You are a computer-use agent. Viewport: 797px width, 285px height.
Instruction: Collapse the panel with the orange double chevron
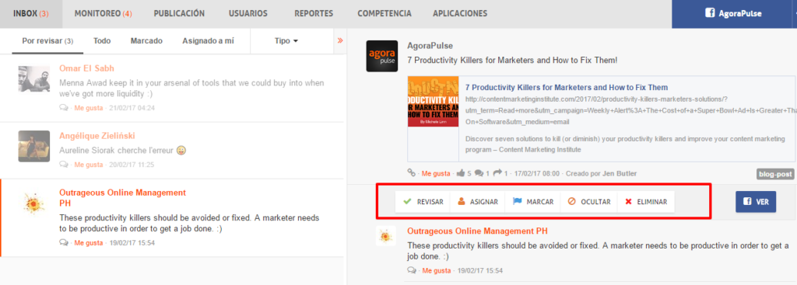340,40
